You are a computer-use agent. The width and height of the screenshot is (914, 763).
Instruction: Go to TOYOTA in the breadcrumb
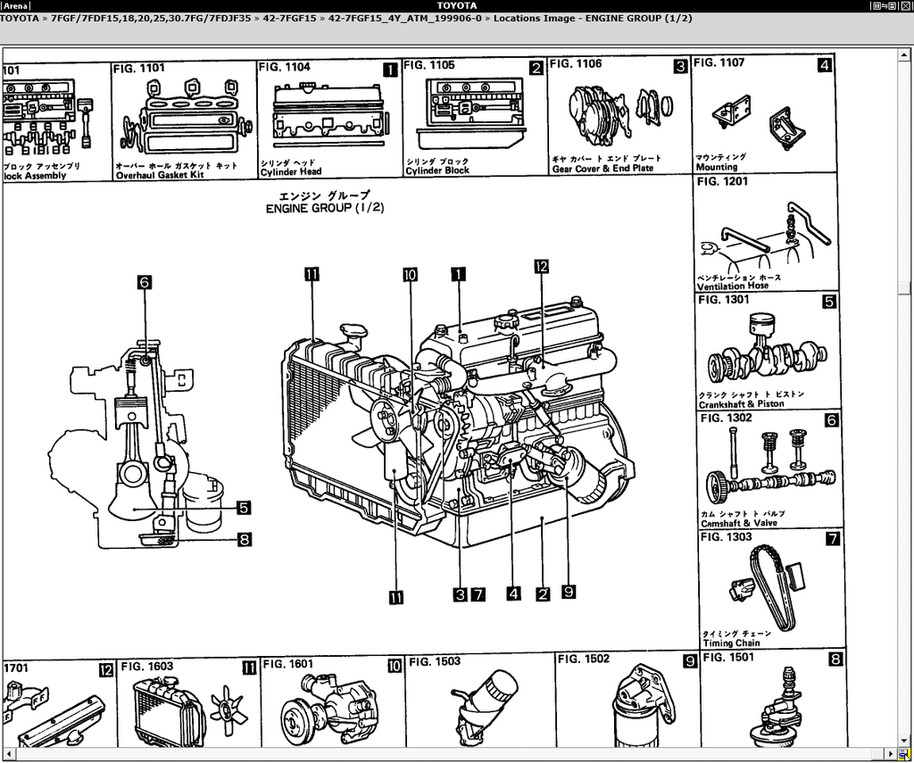[20, 18]
